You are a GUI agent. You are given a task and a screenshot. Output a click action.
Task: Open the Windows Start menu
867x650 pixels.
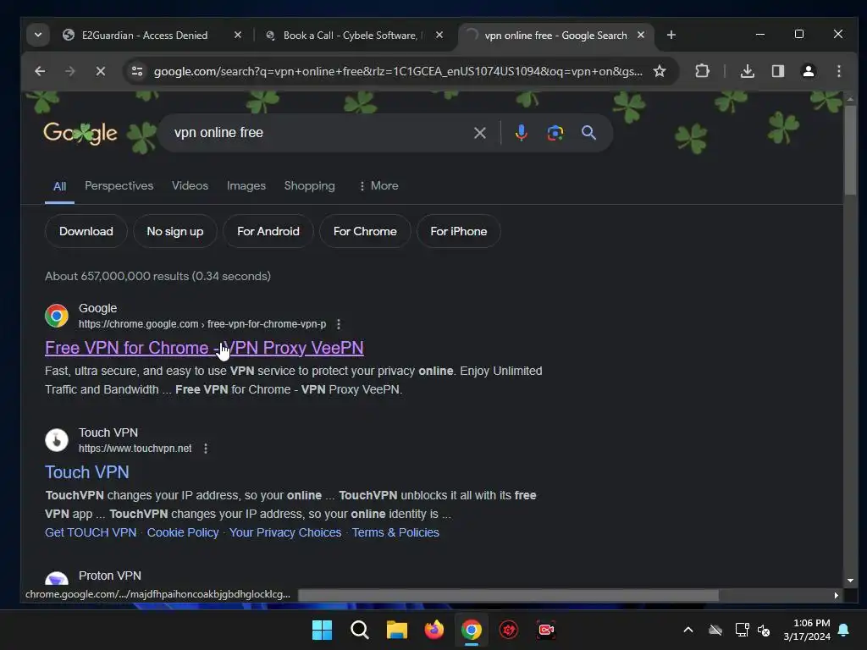pos(322,630)
